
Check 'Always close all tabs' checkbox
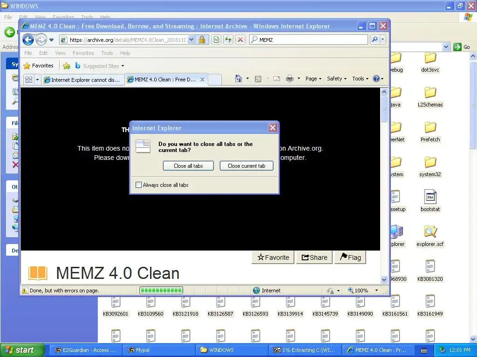point(138,185)
